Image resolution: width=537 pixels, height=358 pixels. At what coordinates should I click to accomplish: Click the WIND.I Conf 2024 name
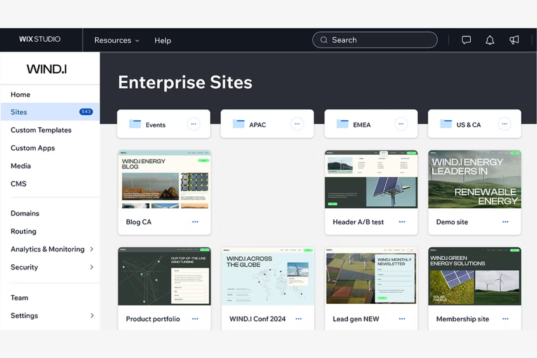click(257, 319)
